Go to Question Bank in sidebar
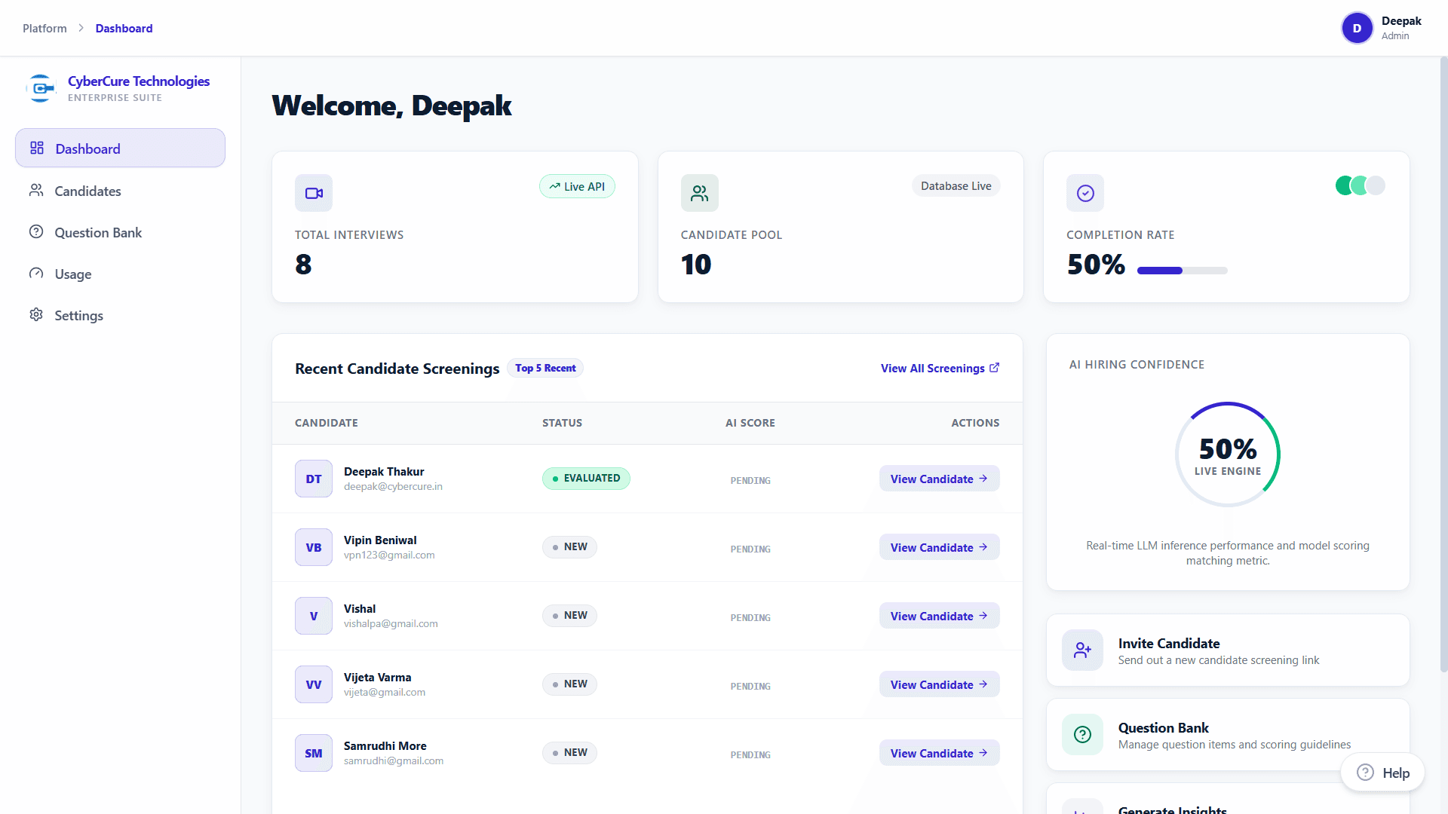Image resolution: width=1448 pixels, height=814 pixels. pyautogui.click(x=120, y=232)
